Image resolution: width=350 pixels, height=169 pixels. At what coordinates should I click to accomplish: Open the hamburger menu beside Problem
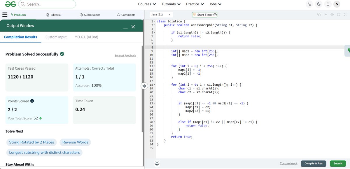coord(5,15)
